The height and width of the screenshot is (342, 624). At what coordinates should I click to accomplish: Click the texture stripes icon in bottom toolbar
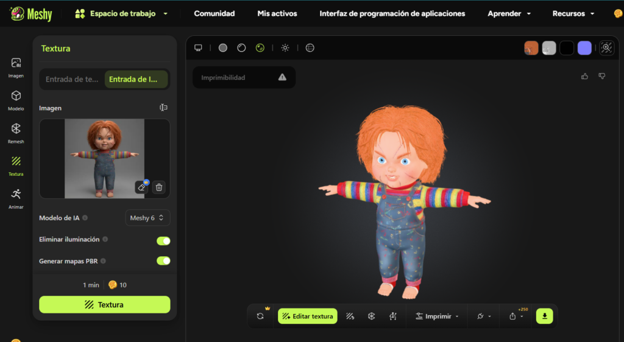pyautogui.click(x=350, y=316)
